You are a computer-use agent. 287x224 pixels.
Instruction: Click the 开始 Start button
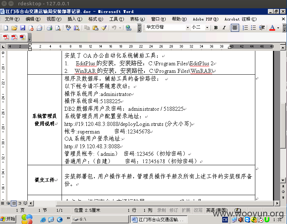[x=8, y=219]
